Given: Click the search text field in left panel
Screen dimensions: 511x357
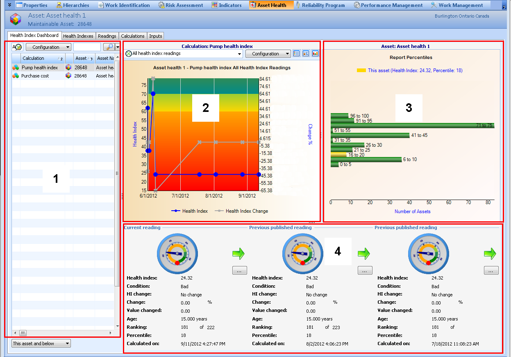Looking at the screenshot, I should point(87,47).
